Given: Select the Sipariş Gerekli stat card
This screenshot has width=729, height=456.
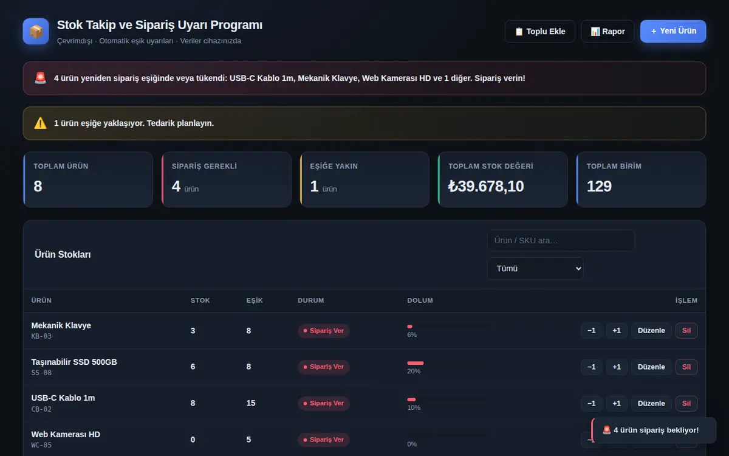Looking at the screenshot, I should [227, 179].
